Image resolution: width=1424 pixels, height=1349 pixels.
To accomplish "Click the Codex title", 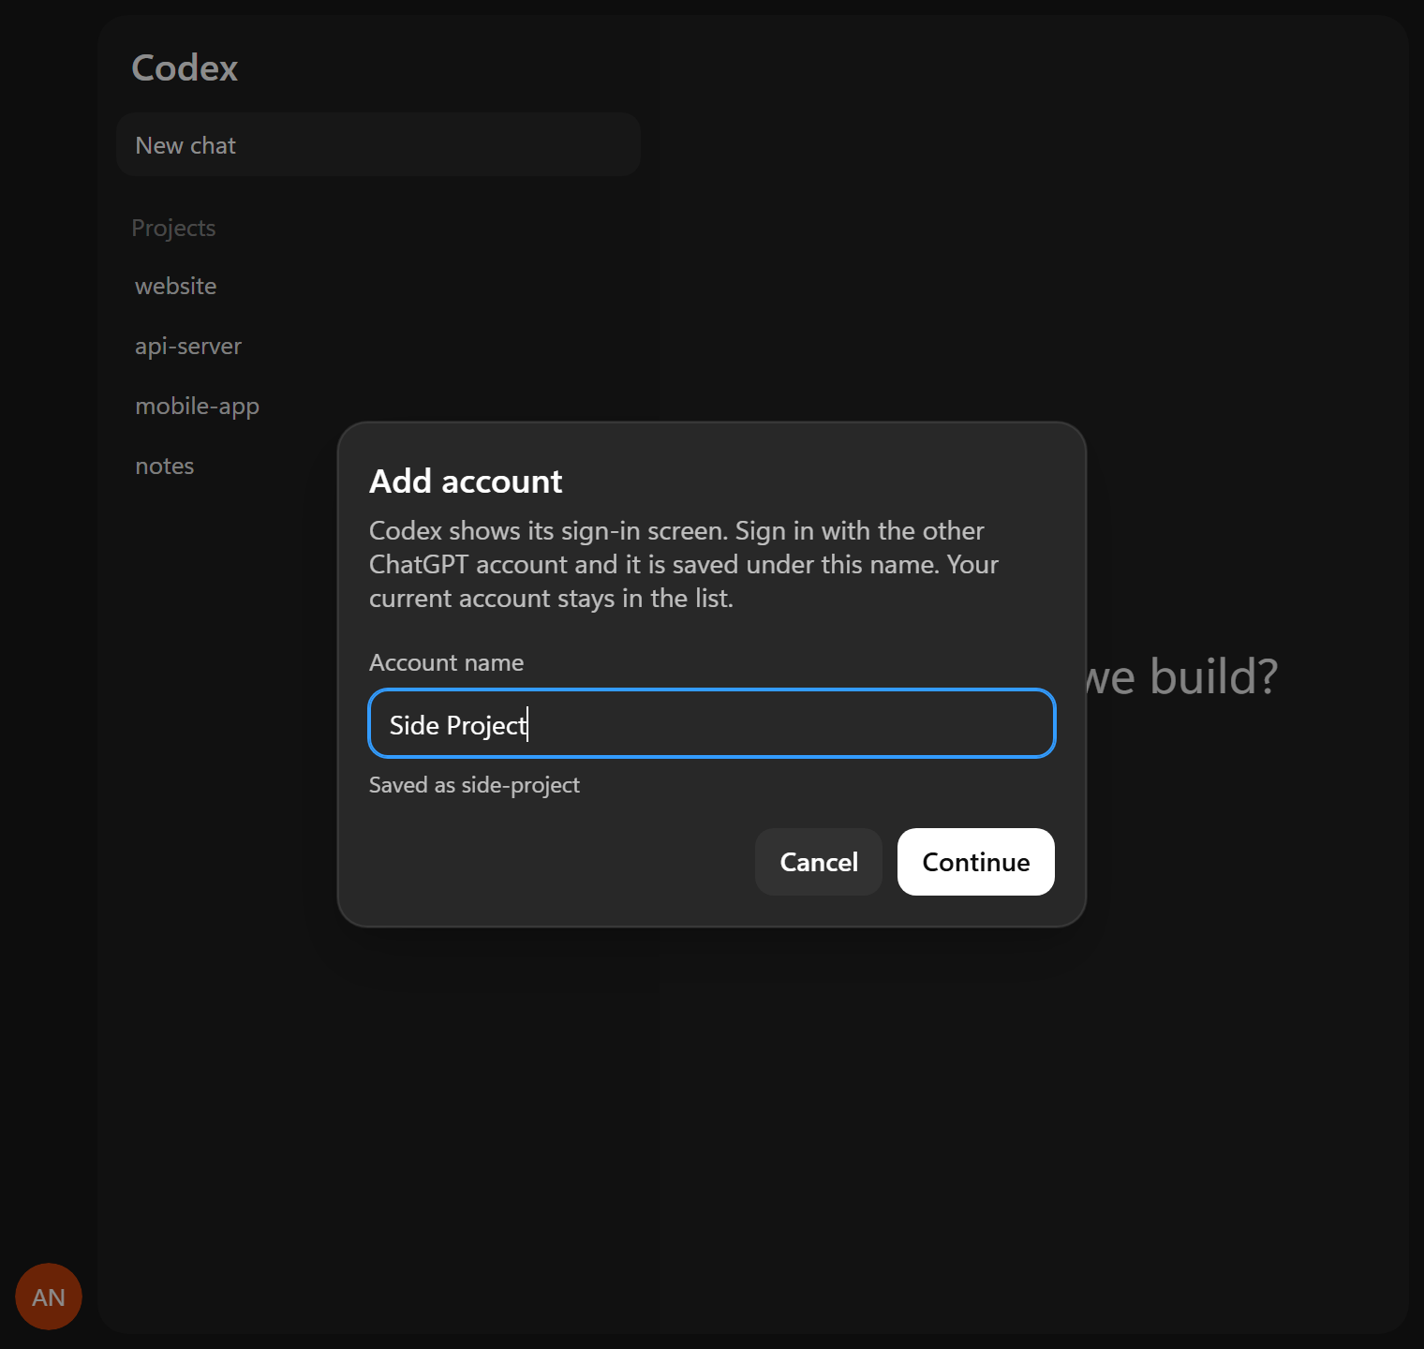I will coord(185,67).
